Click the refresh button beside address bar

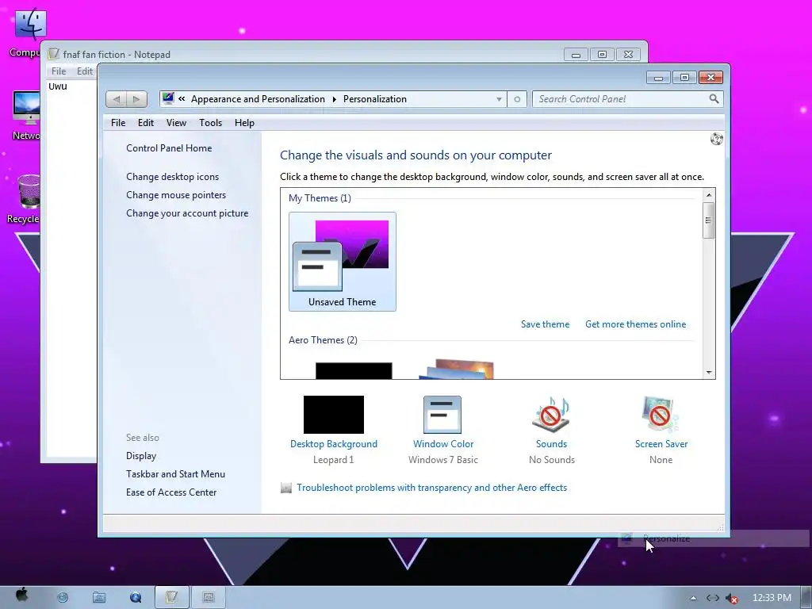tap(517, 99)
